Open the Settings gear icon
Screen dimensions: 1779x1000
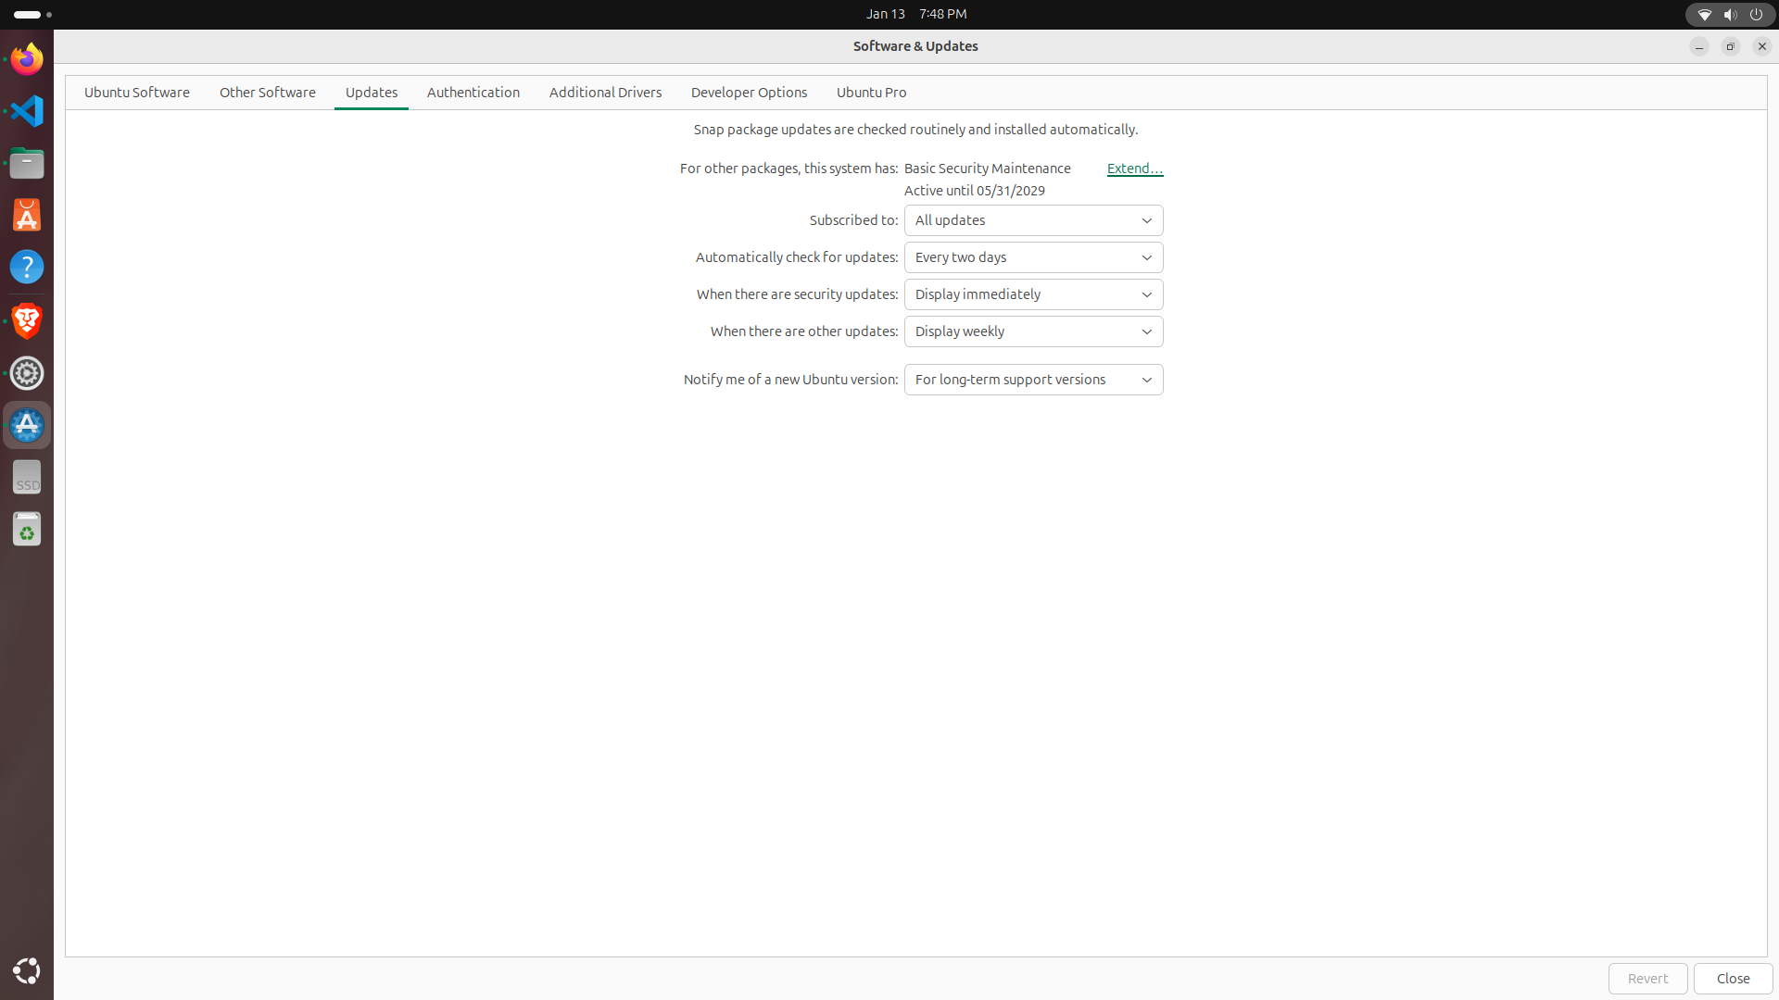[27, 373]
